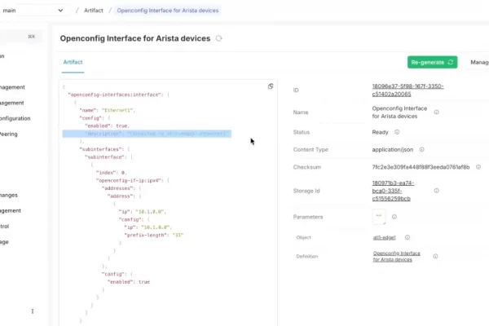Open the main branch dropdown
Image resolution: width=489 pixels, height=326 pixels.
click(33, 11)
